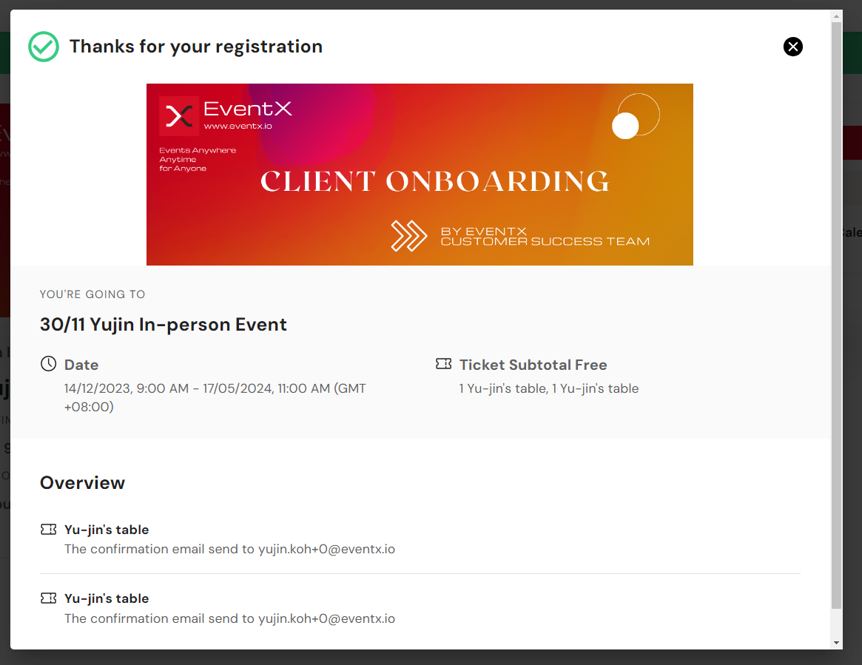Click the event date range text

coord(215,397)
